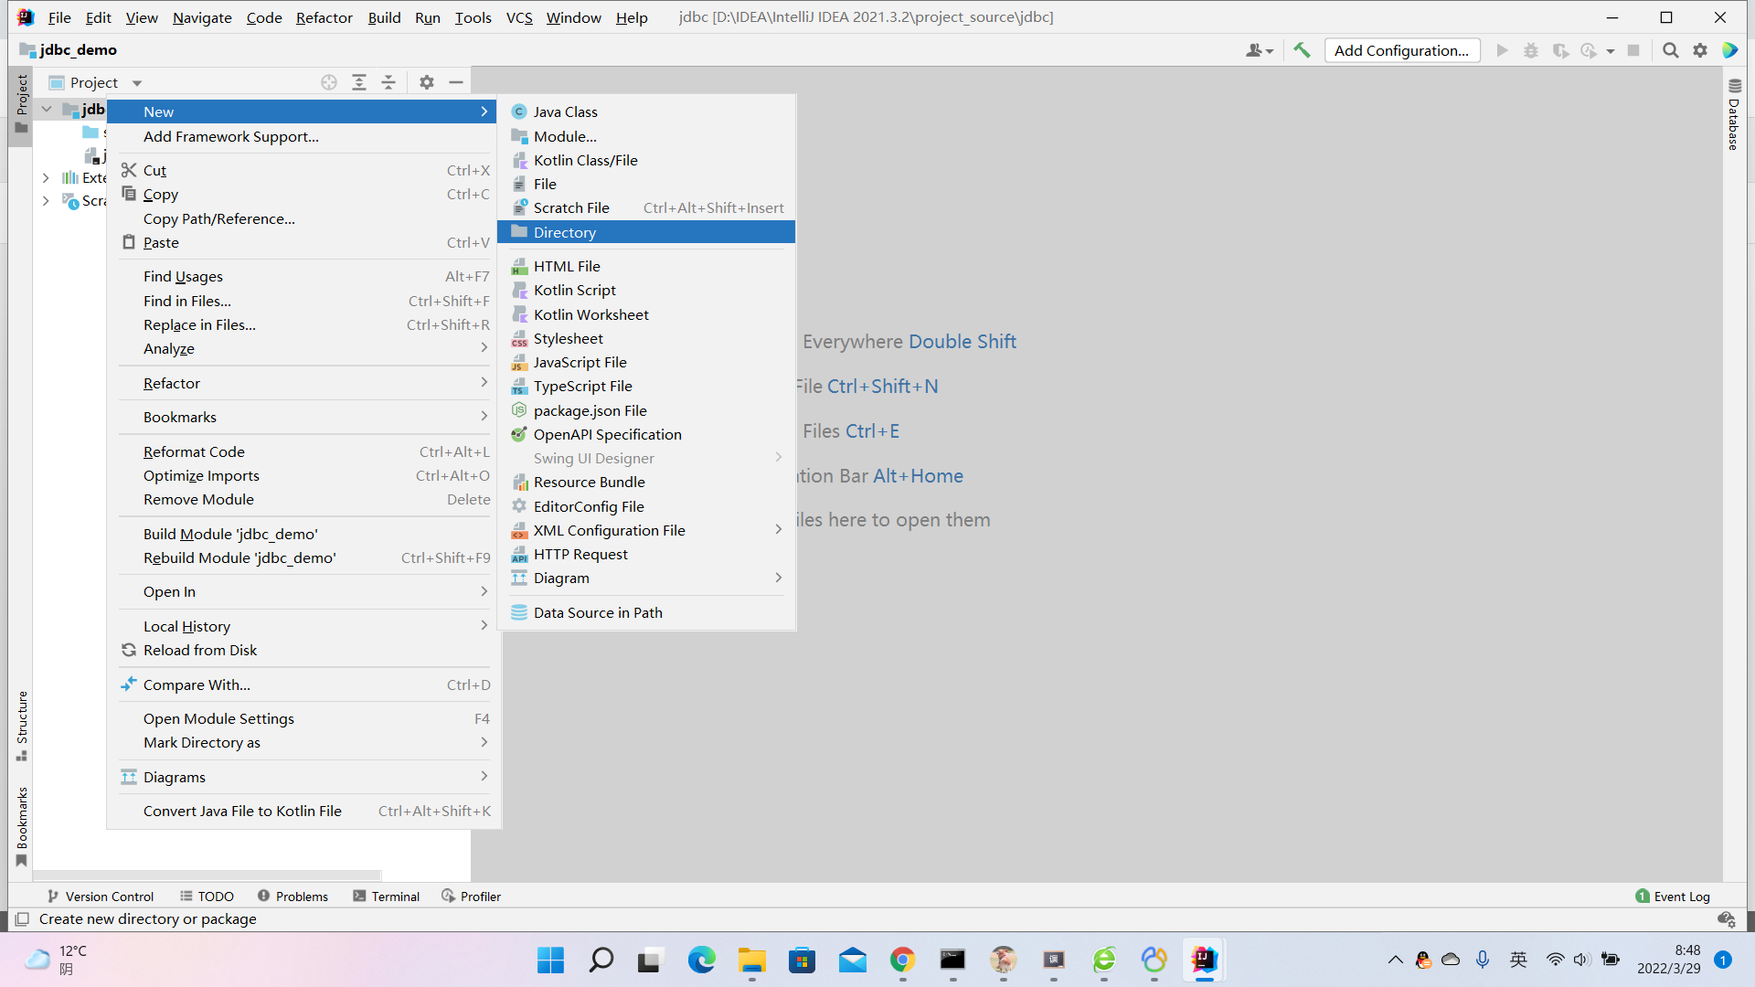Choose Java Class from New submenu
The width and height of the screenshot is (1755, 987).
565,111
